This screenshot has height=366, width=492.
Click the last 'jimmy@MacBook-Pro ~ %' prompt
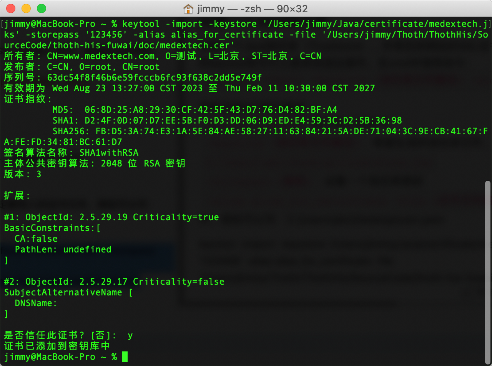[x=60, y=357]
